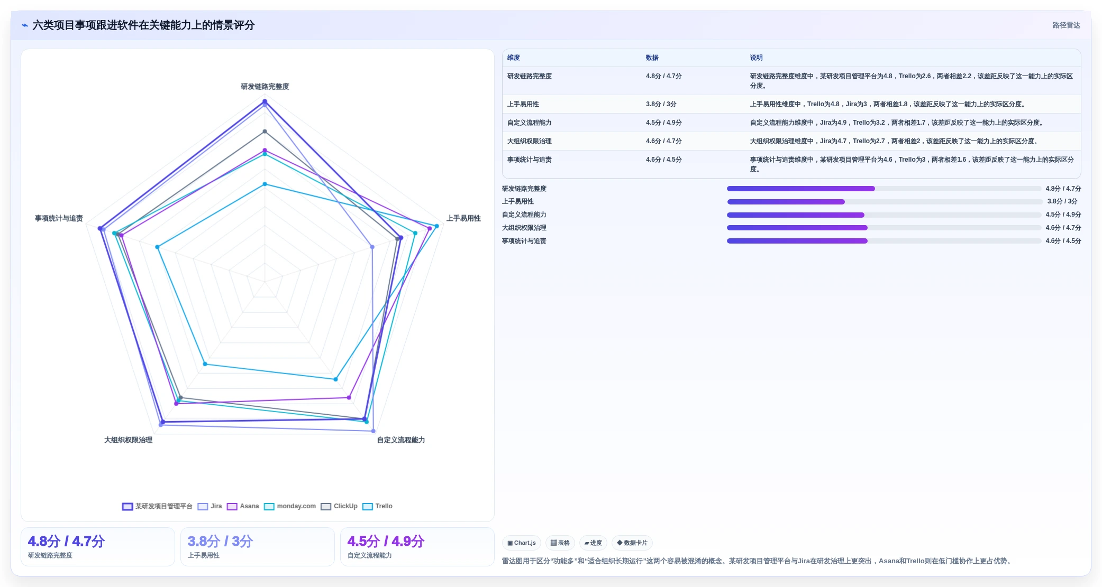The image size is (1102, 587).
Task: Toggle the Asana legend swatch
Action: pos(232,506)
